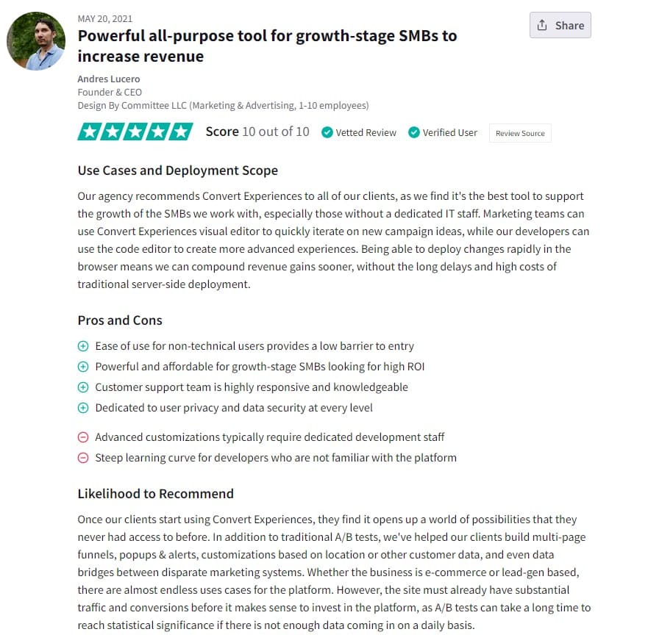Click the Verified User checkmark icon

coord(414,132)
